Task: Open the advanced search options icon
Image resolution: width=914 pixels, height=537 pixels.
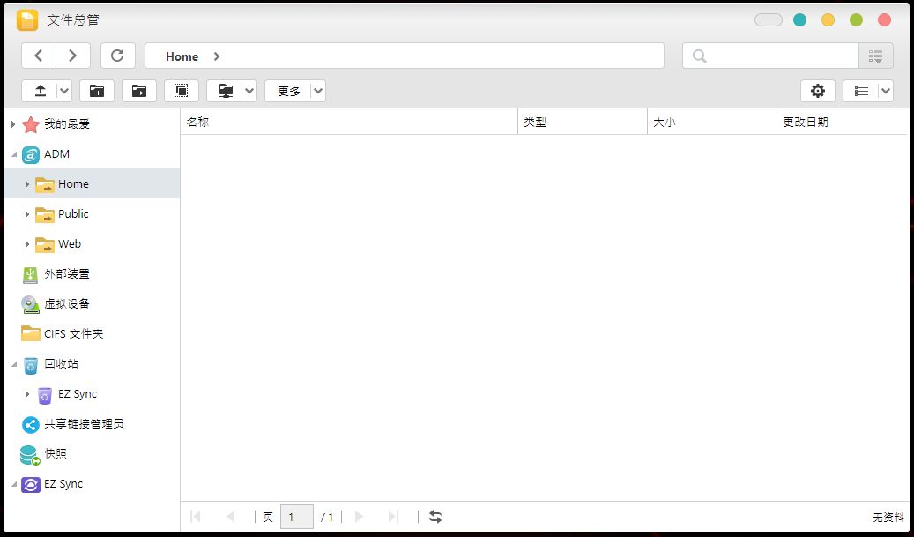Action: click(x=875, y=56)
